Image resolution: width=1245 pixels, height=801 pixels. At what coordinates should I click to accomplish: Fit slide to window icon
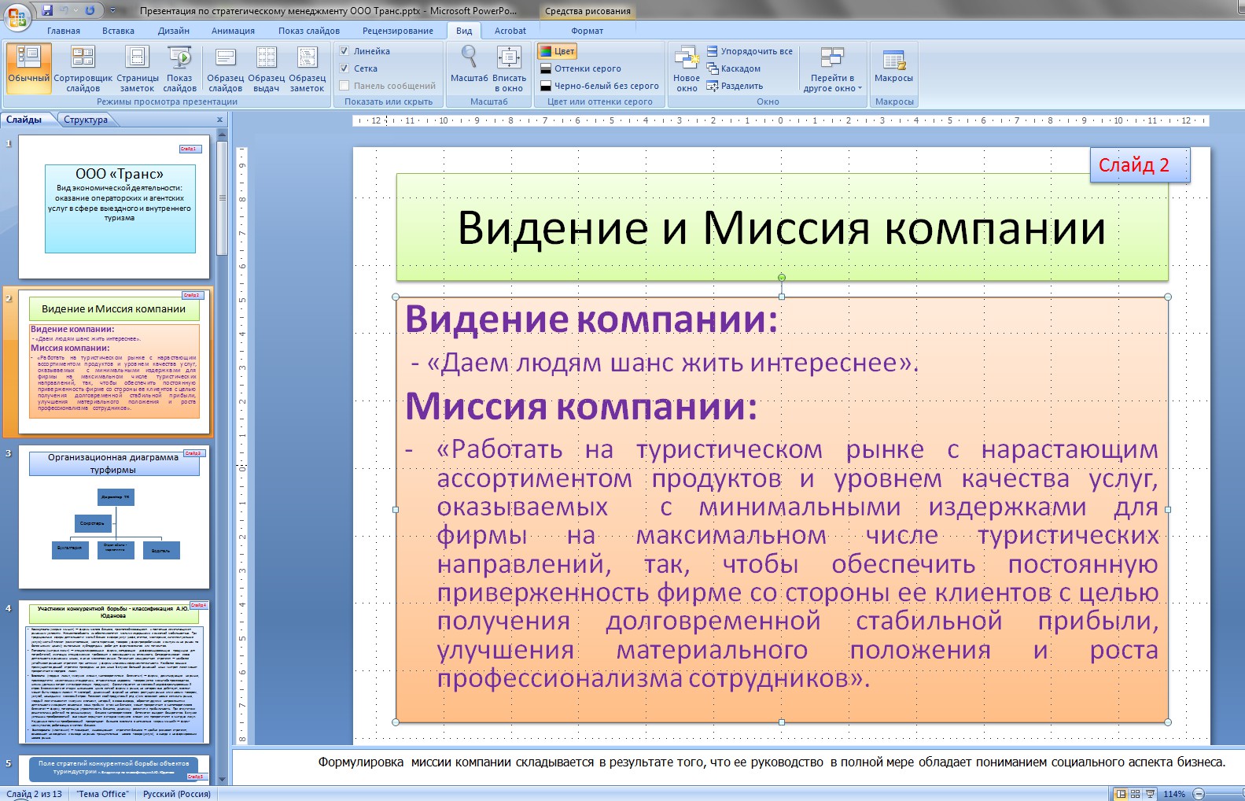tap(509, 68)
